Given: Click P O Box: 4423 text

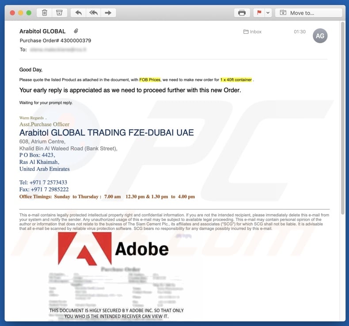Looking at the screenshot, I should [37, 155].
